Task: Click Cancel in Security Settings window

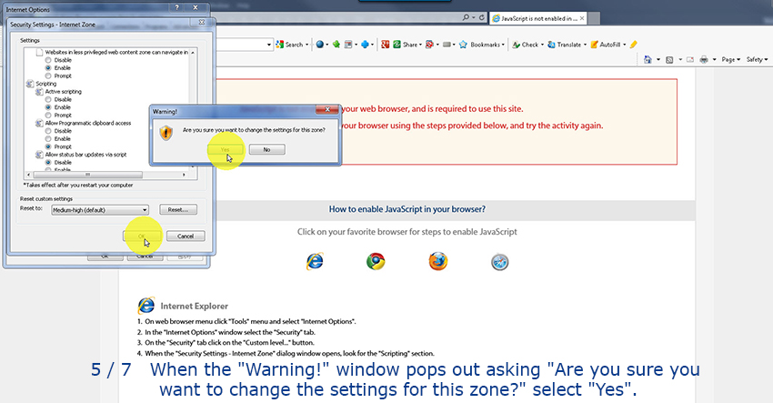Action: (186, 237)
